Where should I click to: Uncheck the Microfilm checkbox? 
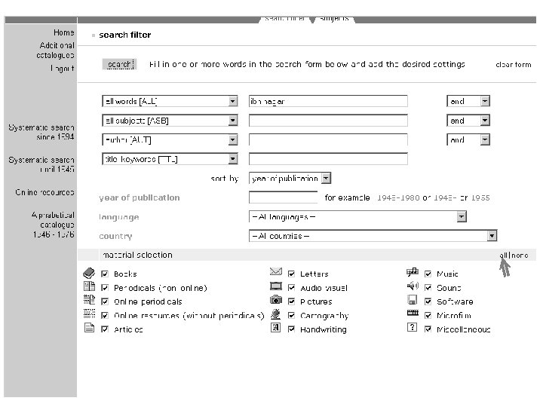coord(428,316)
